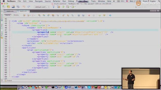This screenshot has height=90, width=161.
Task: Click the "<partition>" tag on line 55
Action: [x=29, y=48]
